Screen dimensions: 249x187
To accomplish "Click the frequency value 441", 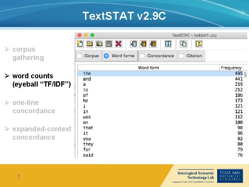I will tap(239, 79).
